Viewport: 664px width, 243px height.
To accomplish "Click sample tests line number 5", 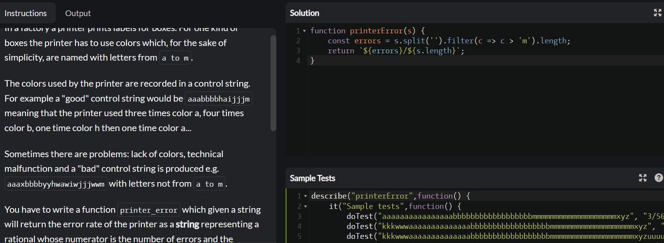I will click(298, 236).
